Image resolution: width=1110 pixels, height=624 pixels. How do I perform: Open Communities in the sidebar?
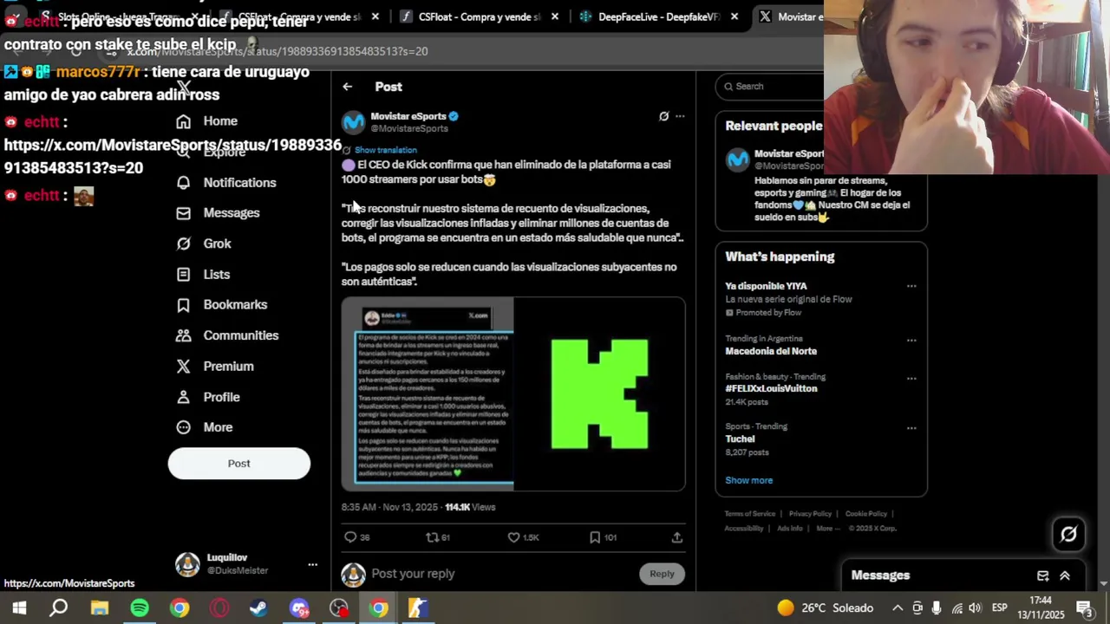pos(227,335)
